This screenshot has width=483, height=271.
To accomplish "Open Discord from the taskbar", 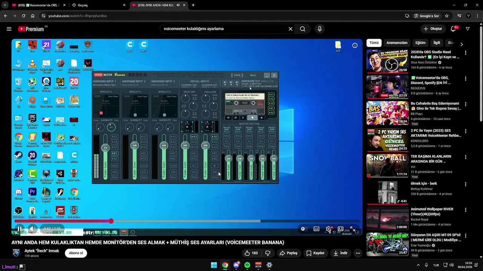I will 236,265.
